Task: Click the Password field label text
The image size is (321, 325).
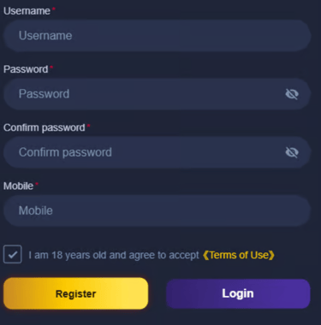Action: tap(26, 69)
